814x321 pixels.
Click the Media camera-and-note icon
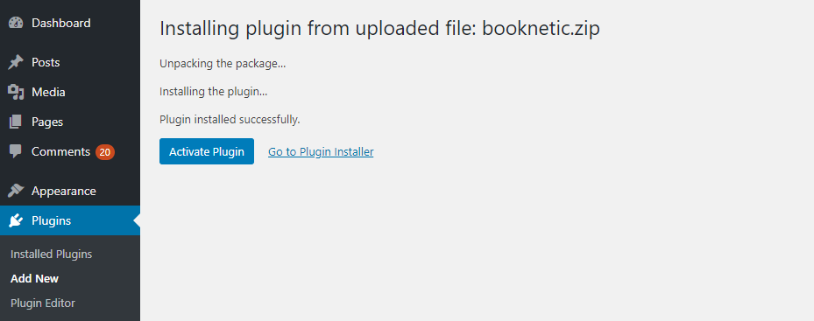coord(16,93)
